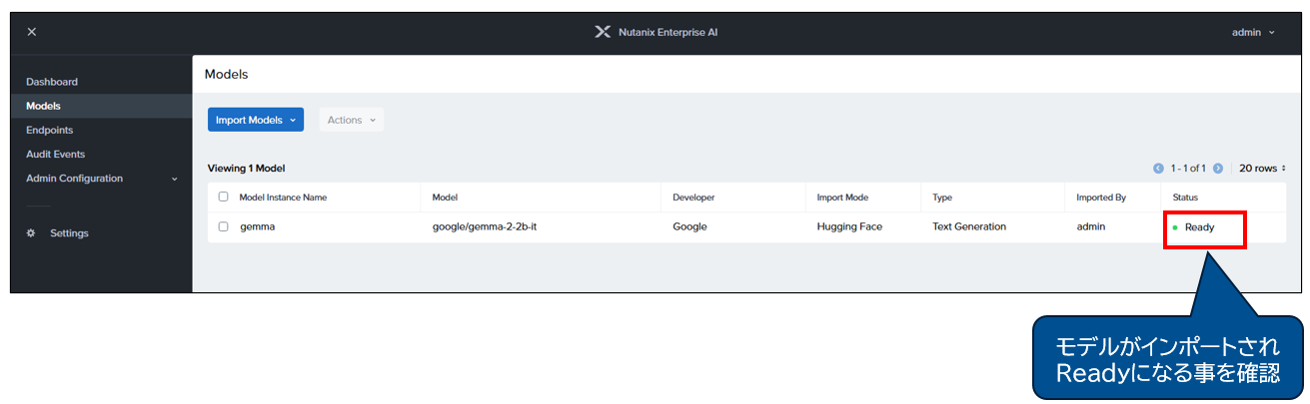Check the gemma model row checkbox
The height and width of the screenshot is (404, 1310).
tap(224, 226)
